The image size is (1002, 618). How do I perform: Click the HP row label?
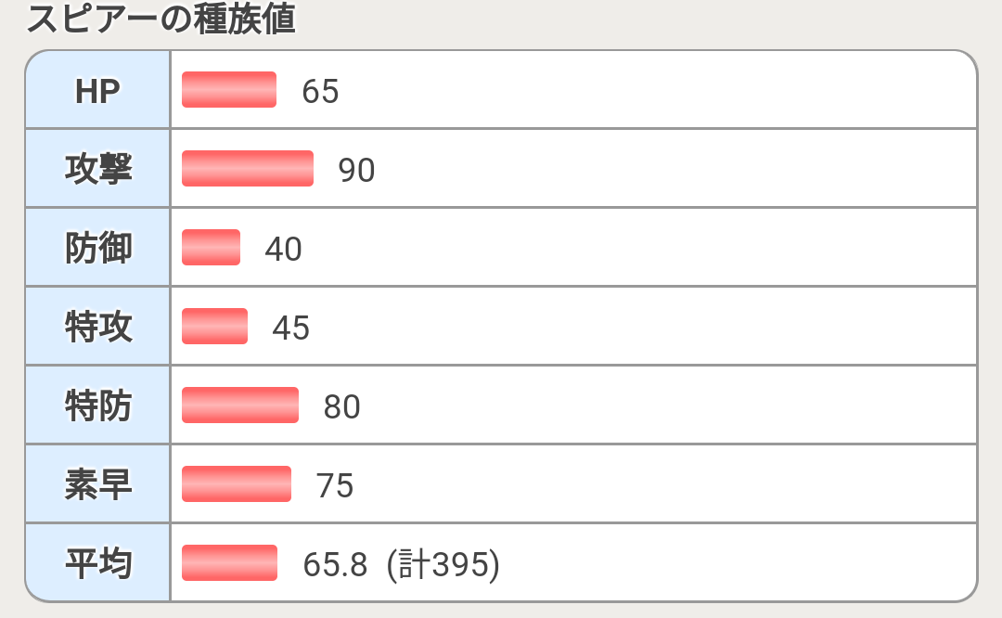(x=97, y=90)
